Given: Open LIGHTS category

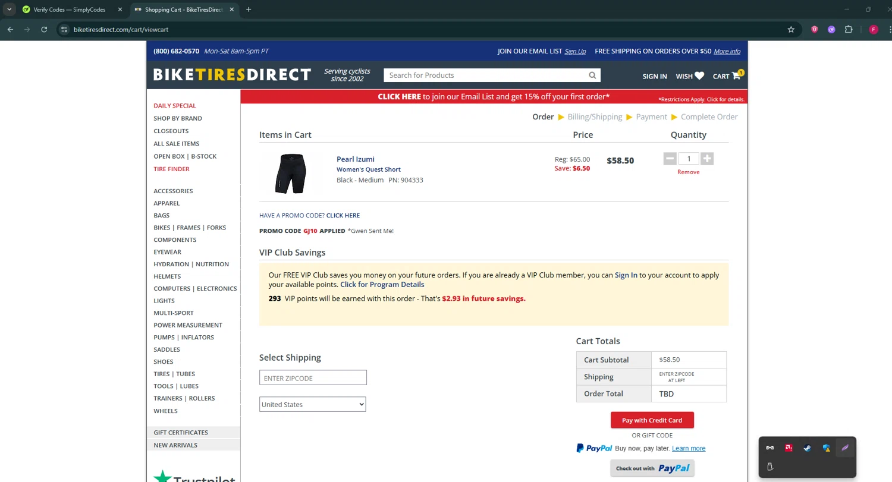Looking at the screenshot, I should point(164,301).
